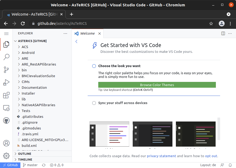236x168 pixels.
Task: Click the GitHub remote indicator in status bar
Action: tap(10, 165)
